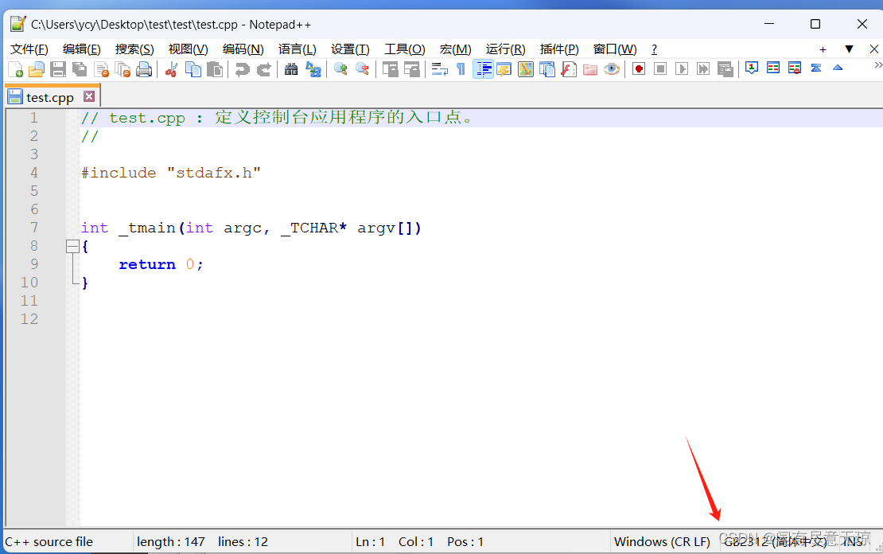Click the Open file folder icon
This screenshot has height=554, width=883.
(37, 69)
